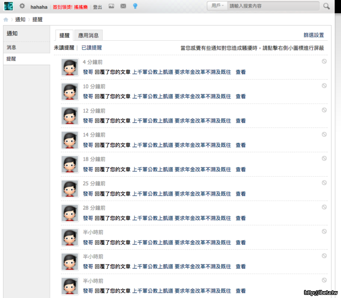Open settings via the gear icon

click(22, 6)
